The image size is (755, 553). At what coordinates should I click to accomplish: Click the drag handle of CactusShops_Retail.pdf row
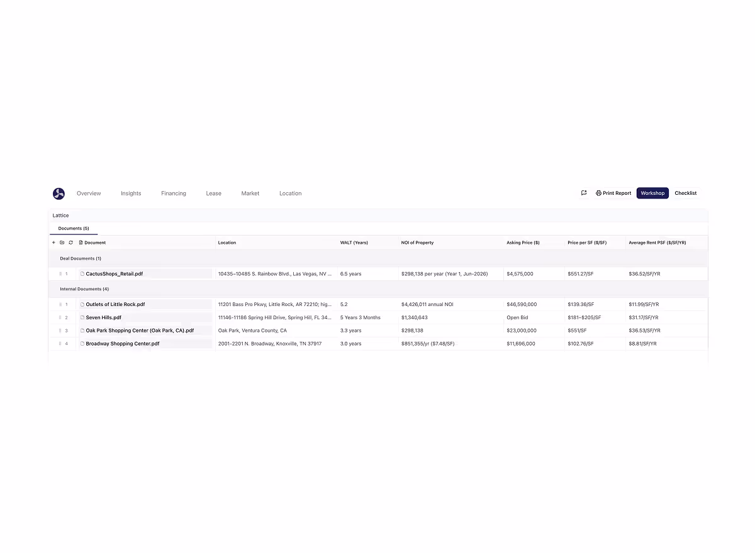coord(60,274)
